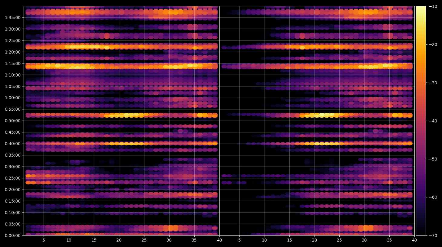Select x-axis tick 10 under the left panel
The image size is (442, 247).
[x=69, y=240]
